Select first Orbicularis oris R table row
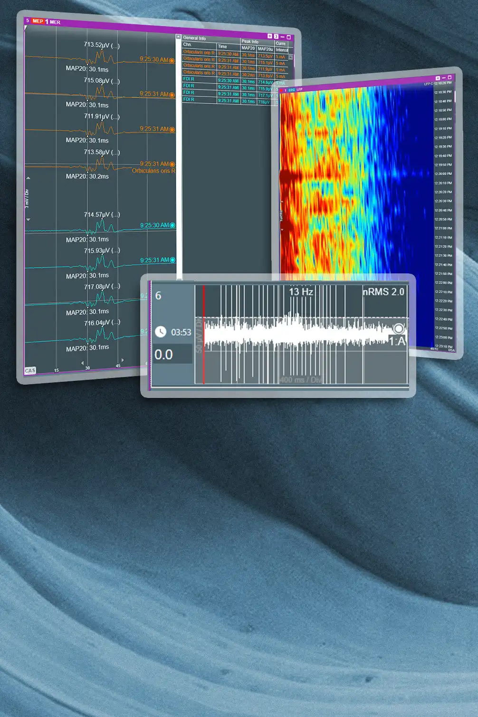This screenshot has width=478, height=717. click(x=199, y=52)
